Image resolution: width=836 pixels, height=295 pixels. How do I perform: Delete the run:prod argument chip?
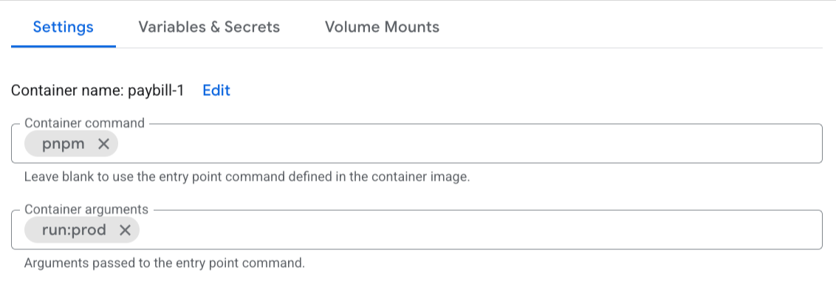pos(125,230)
